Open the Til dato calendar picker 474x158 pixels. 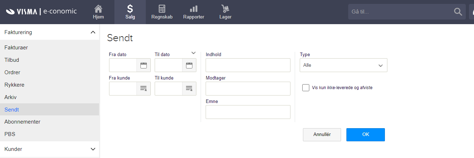pyautogui.click(x=189, y=65)
